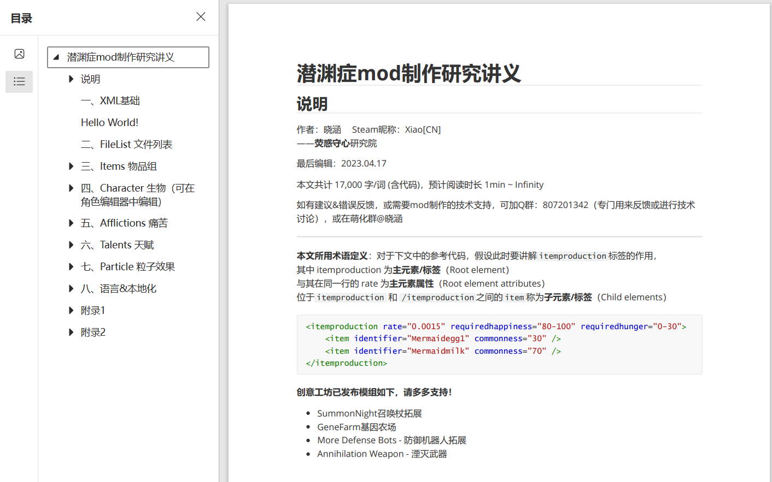Click Annihilation Weapon - 湮灭武器 list item

(x=382, y=454)
